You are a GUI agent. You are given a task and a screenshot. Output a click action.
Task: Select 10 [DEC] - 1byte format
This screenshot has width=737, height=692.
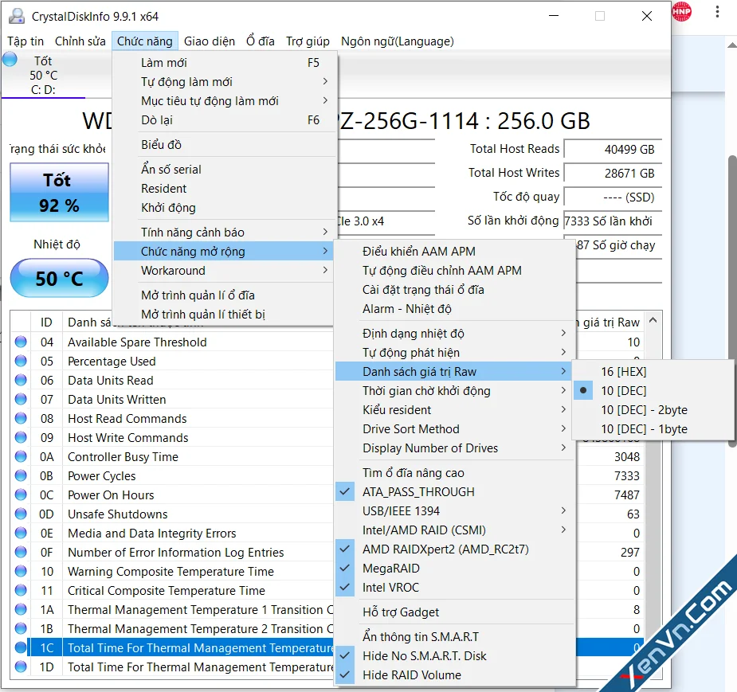653,428
